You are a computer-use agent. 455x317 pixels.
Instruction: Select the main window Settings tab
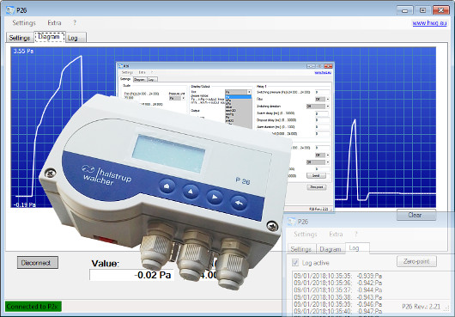tap(20, 38)
